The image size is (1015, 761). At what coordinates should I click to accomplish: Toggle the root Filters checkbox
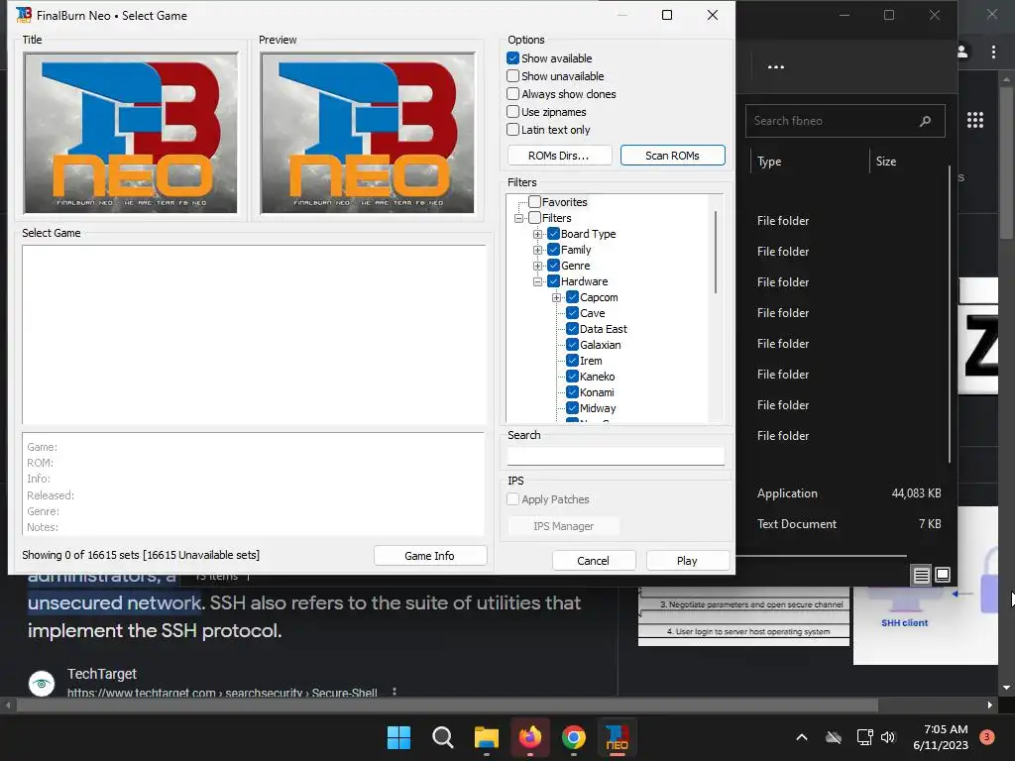[x=534, y=218]
